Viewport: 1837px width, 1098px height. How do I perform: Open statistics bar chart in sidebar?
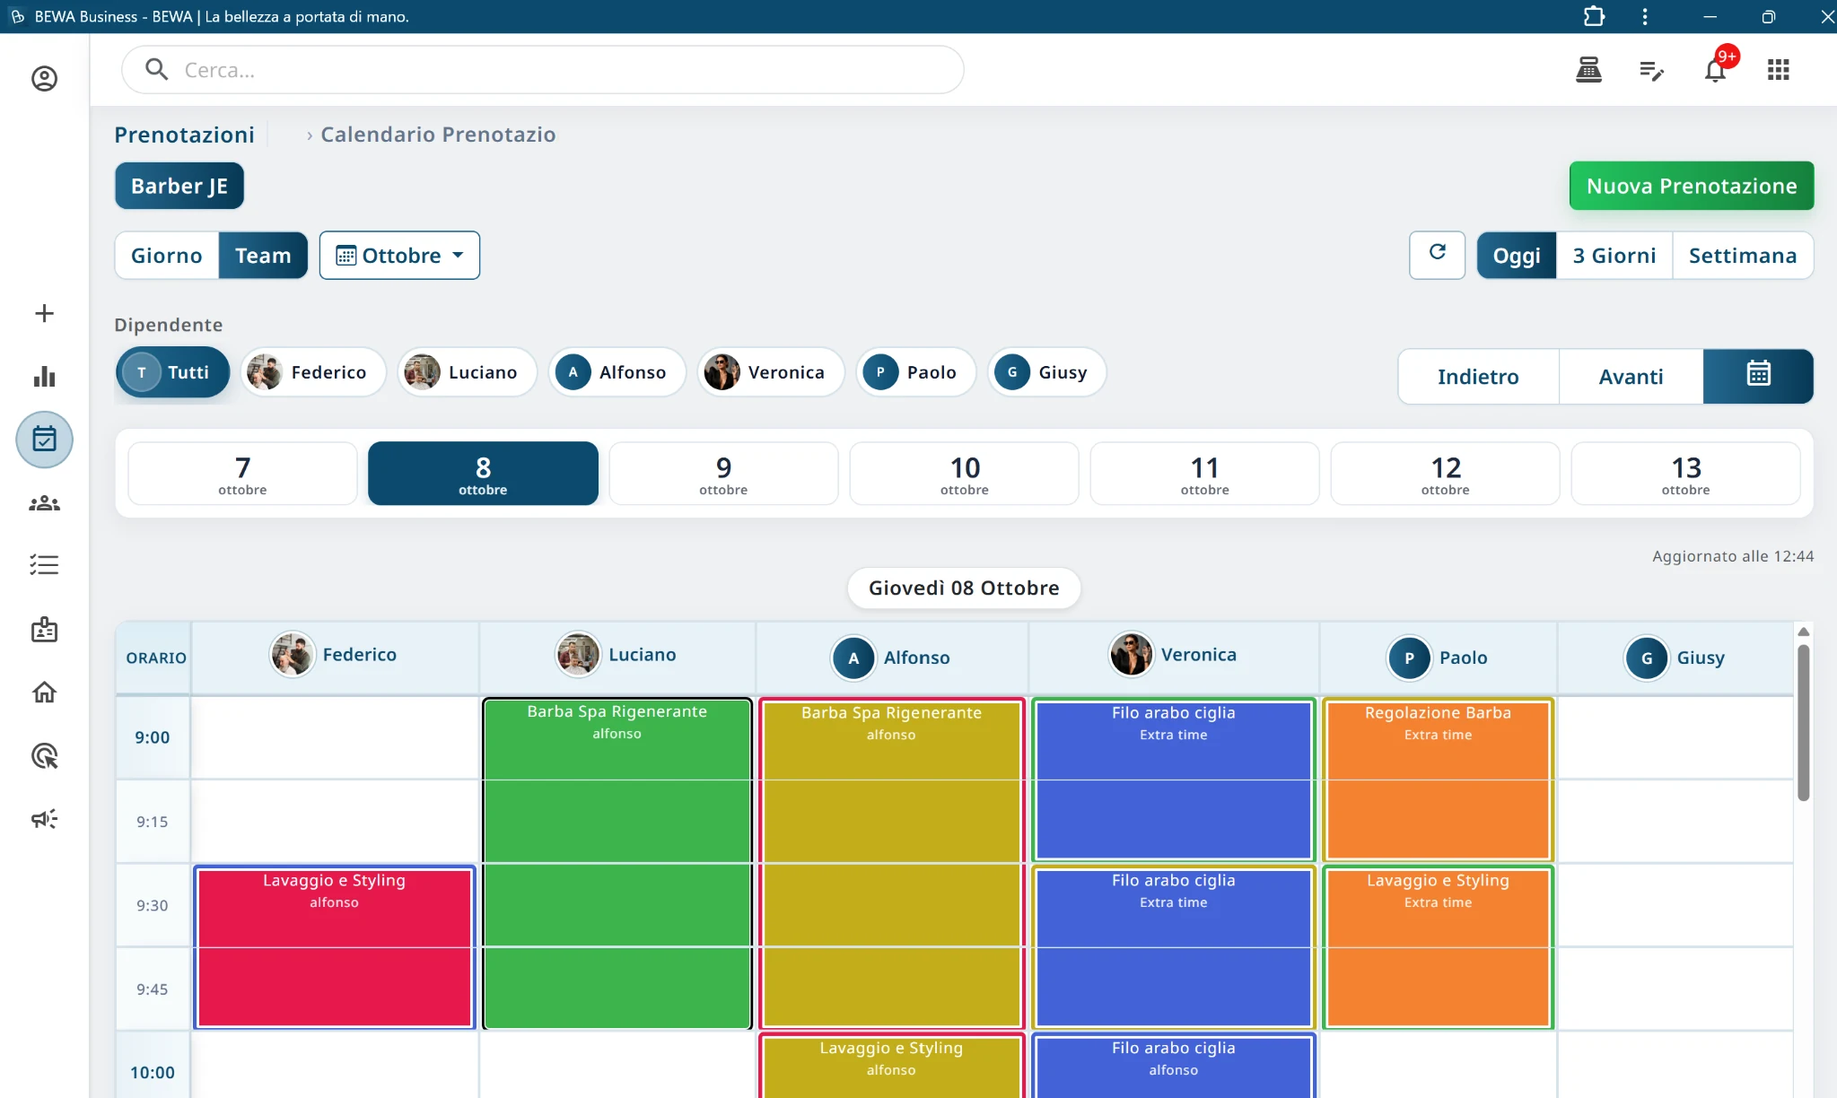[x=44, y=377]
